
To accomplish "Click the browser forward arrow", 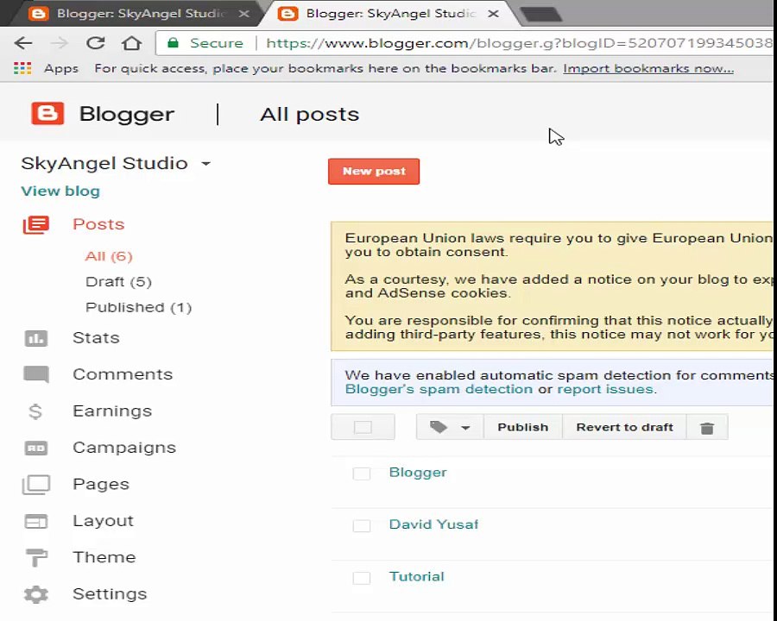I will point(60,43).
